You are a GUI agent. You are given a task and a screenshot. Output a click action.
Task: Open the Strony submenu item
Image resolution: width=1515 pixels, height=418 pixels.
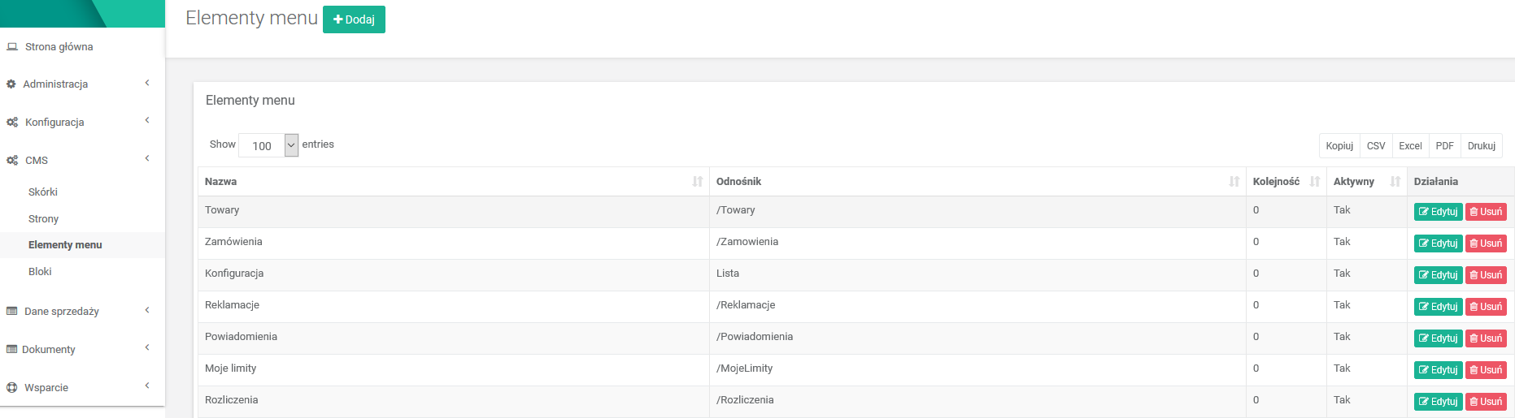[x=44, y=219]
